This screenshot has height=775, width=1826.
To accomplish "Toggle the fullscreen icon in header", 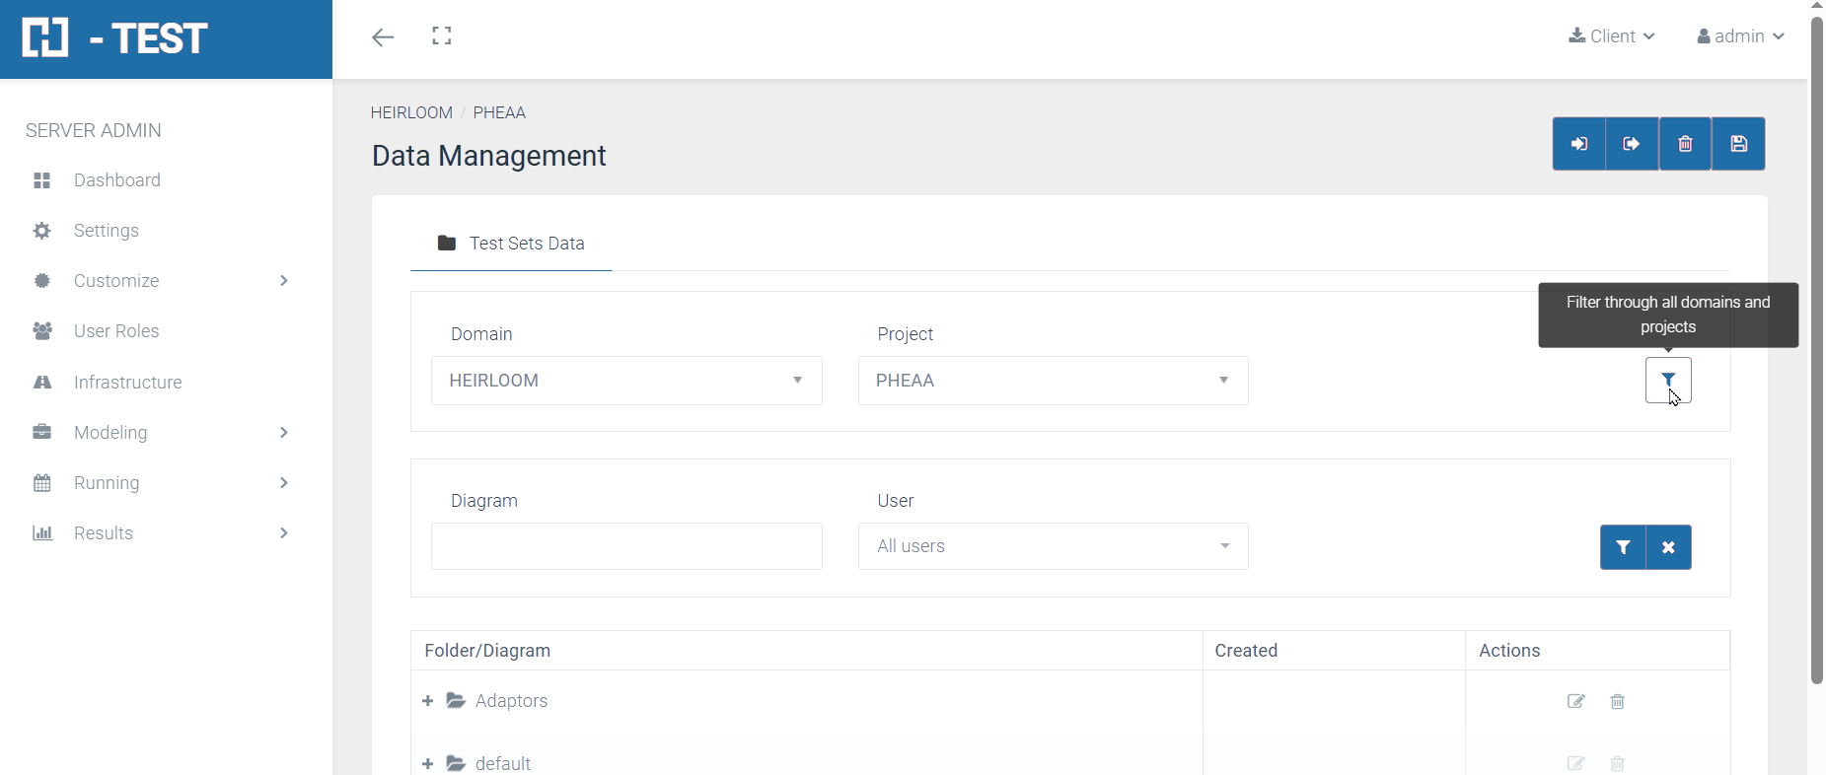I will tap(442, 36).
